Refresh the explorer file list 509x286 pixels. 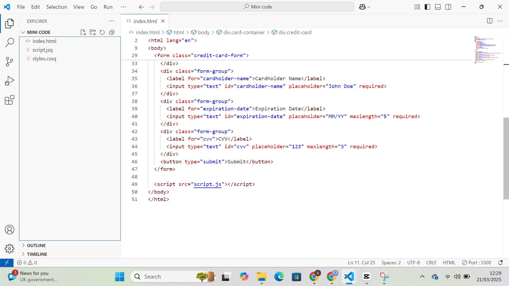coord(102,32)
